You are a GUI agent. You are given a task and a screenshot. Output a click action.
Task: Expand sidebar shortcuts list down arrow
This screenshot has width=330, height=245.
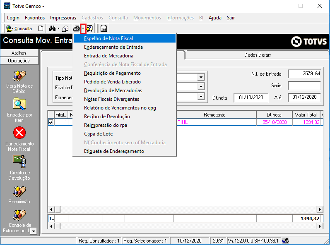(34, 231)
